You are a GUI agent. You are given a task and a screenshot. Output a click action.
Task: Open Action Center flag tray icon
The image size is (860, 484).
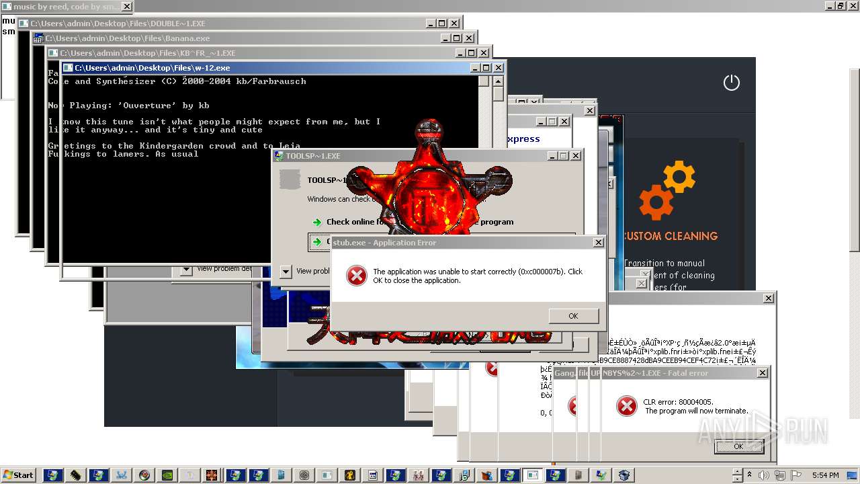tap(796, 475)
